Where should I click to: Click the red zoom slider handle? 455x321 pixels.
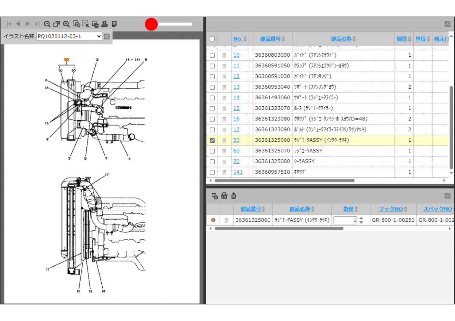(x=151, y=24)
